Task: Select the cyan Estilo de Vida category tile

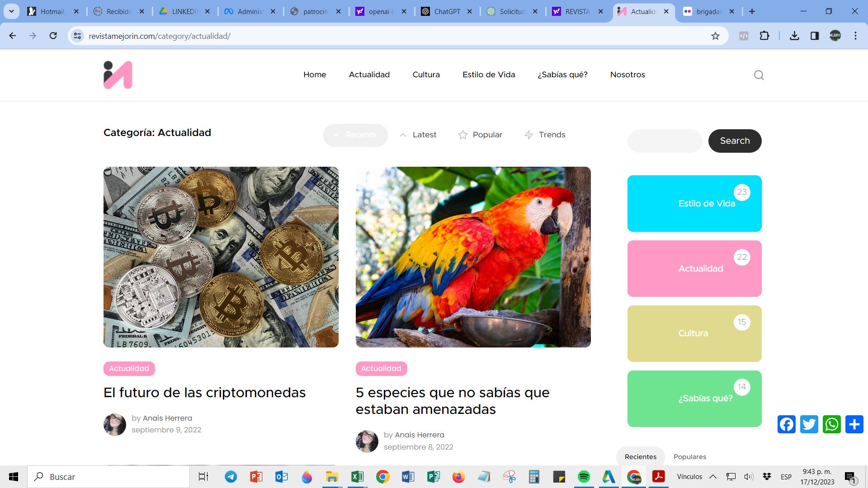Action: point(694,203)
